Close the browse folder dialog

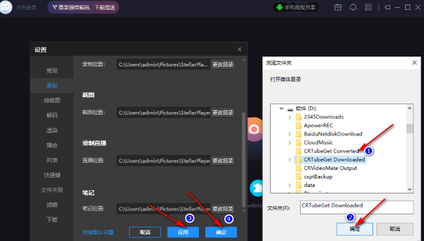[x=414, y=63]
